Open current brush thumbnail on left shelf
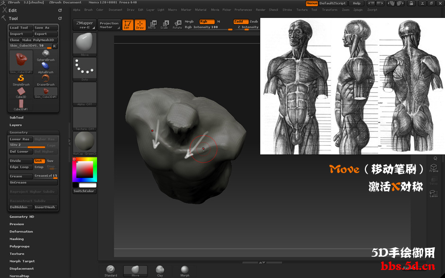 coord(85,44)
